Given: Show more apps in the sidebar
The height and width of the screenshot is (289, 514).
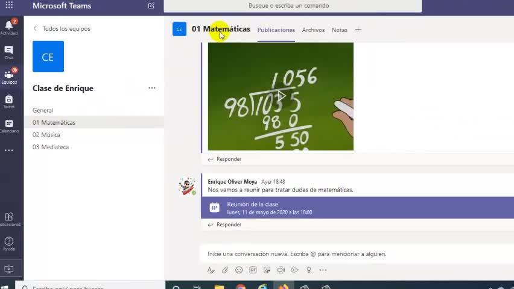Looking at the screenshot, I should 9,151.
